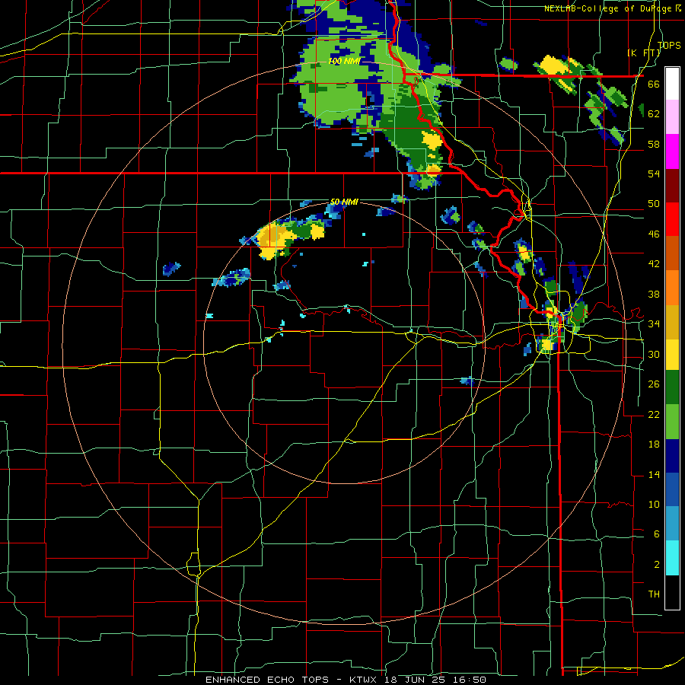Image resolution: width=685 pixels, height=685 pixels.
Task: Click the 100 NMI range ring label
Action: [344, 61]
